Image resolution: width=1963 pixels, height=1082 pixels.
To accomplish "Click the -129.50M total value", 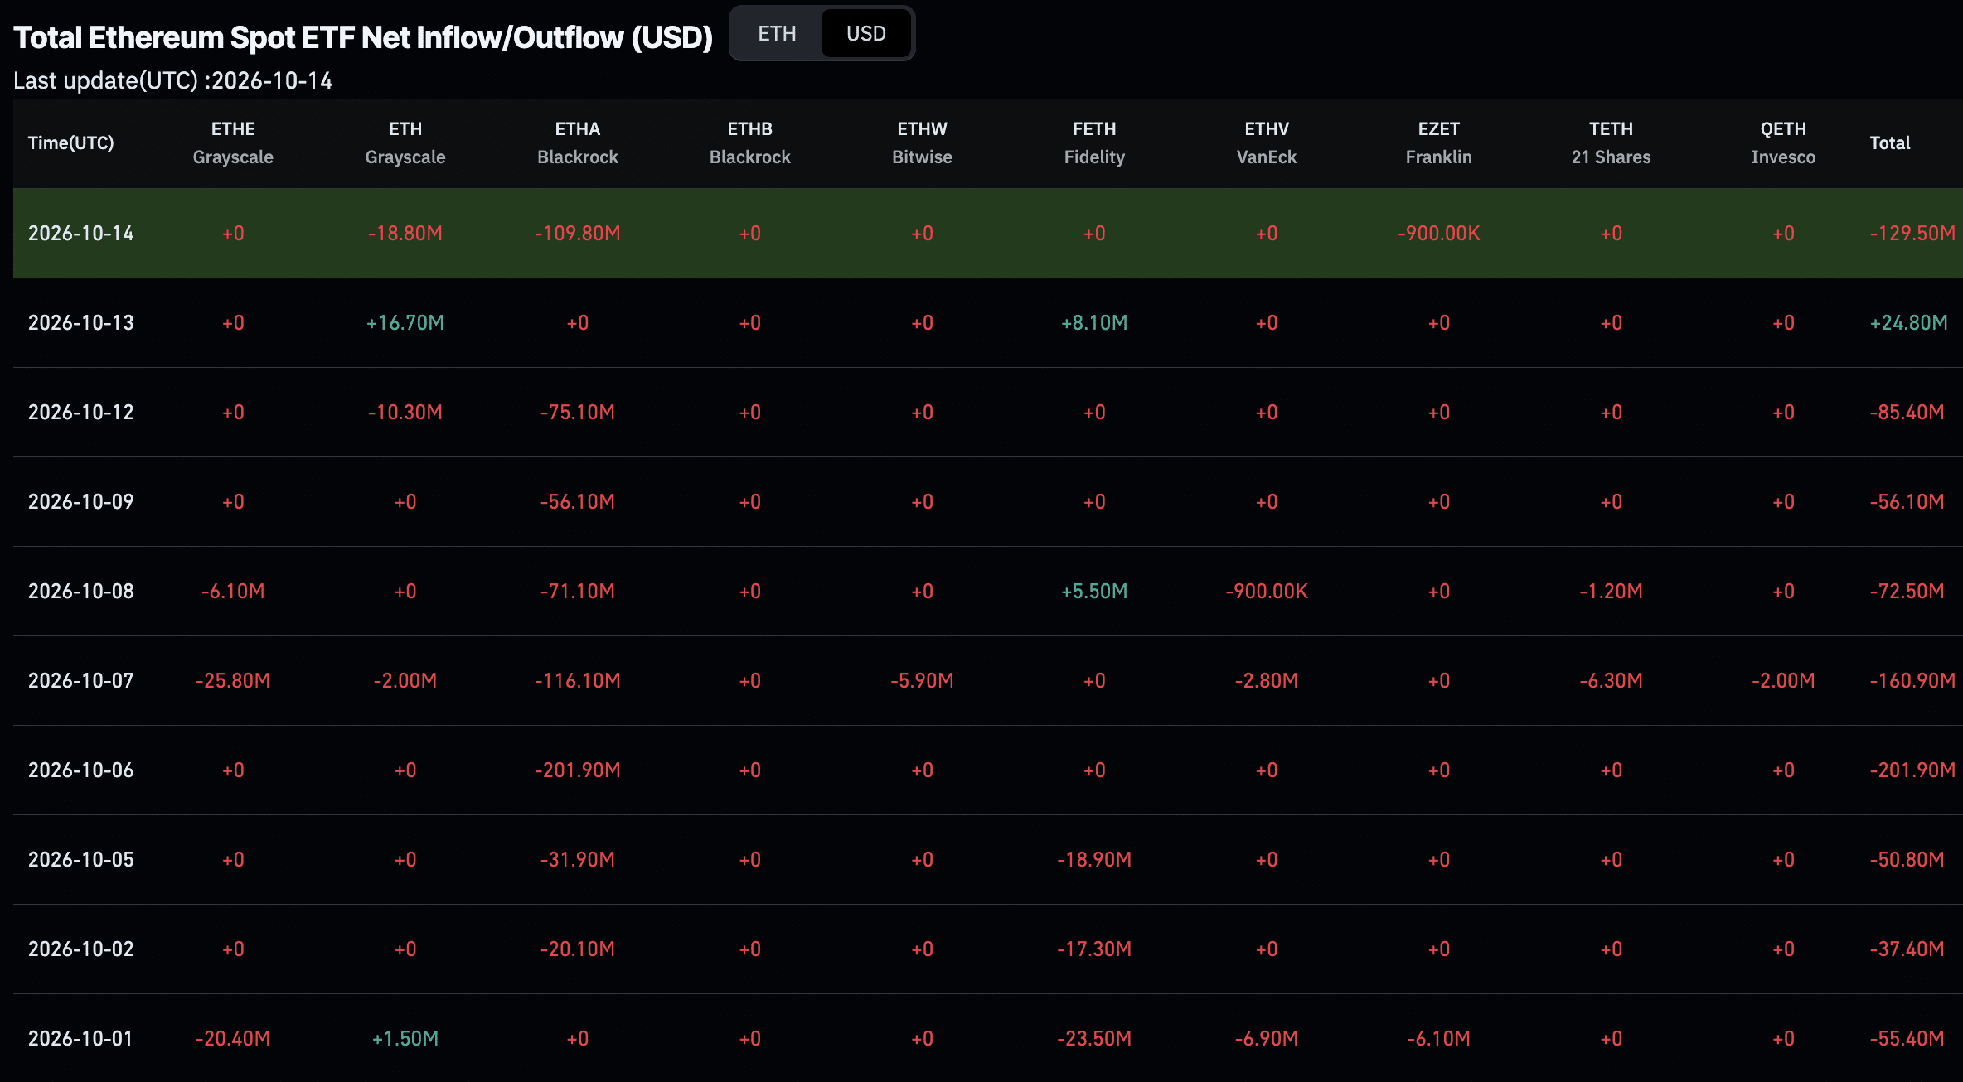I will click(x=1912, y=234).
